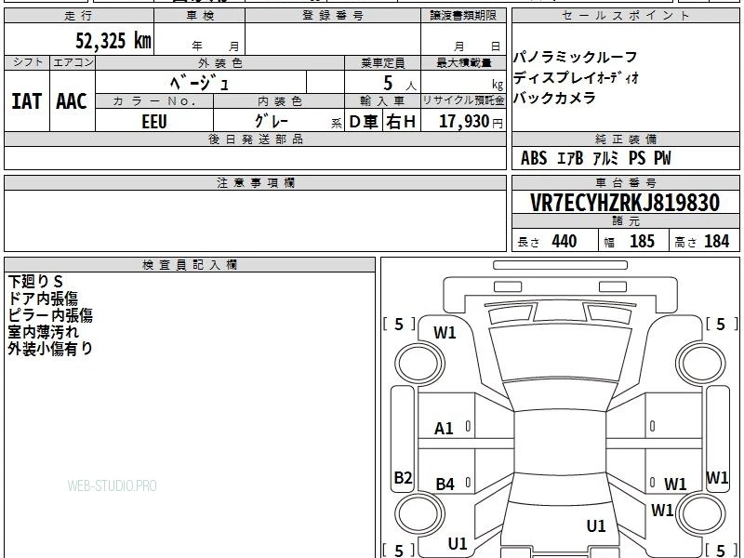
Task: Select the width value 185
Action: [642, 242]
